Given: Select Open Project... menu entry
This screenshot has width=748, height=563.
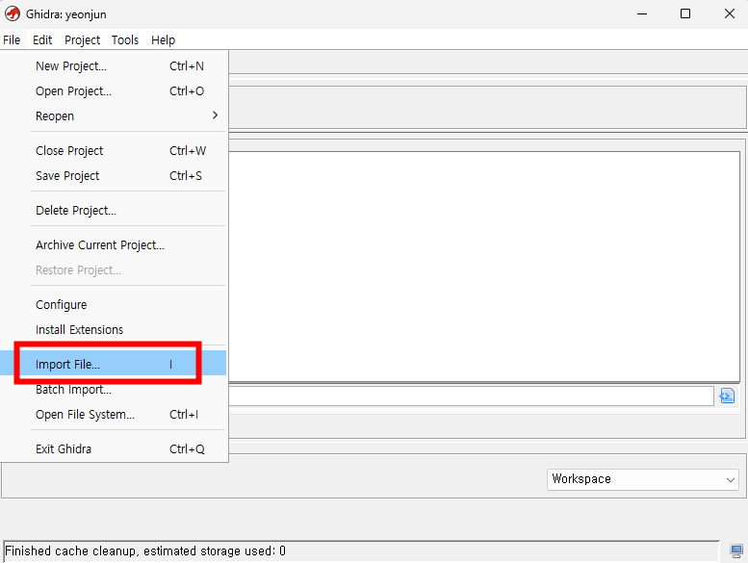Looking at the screenshot, I should pos(114,91).
